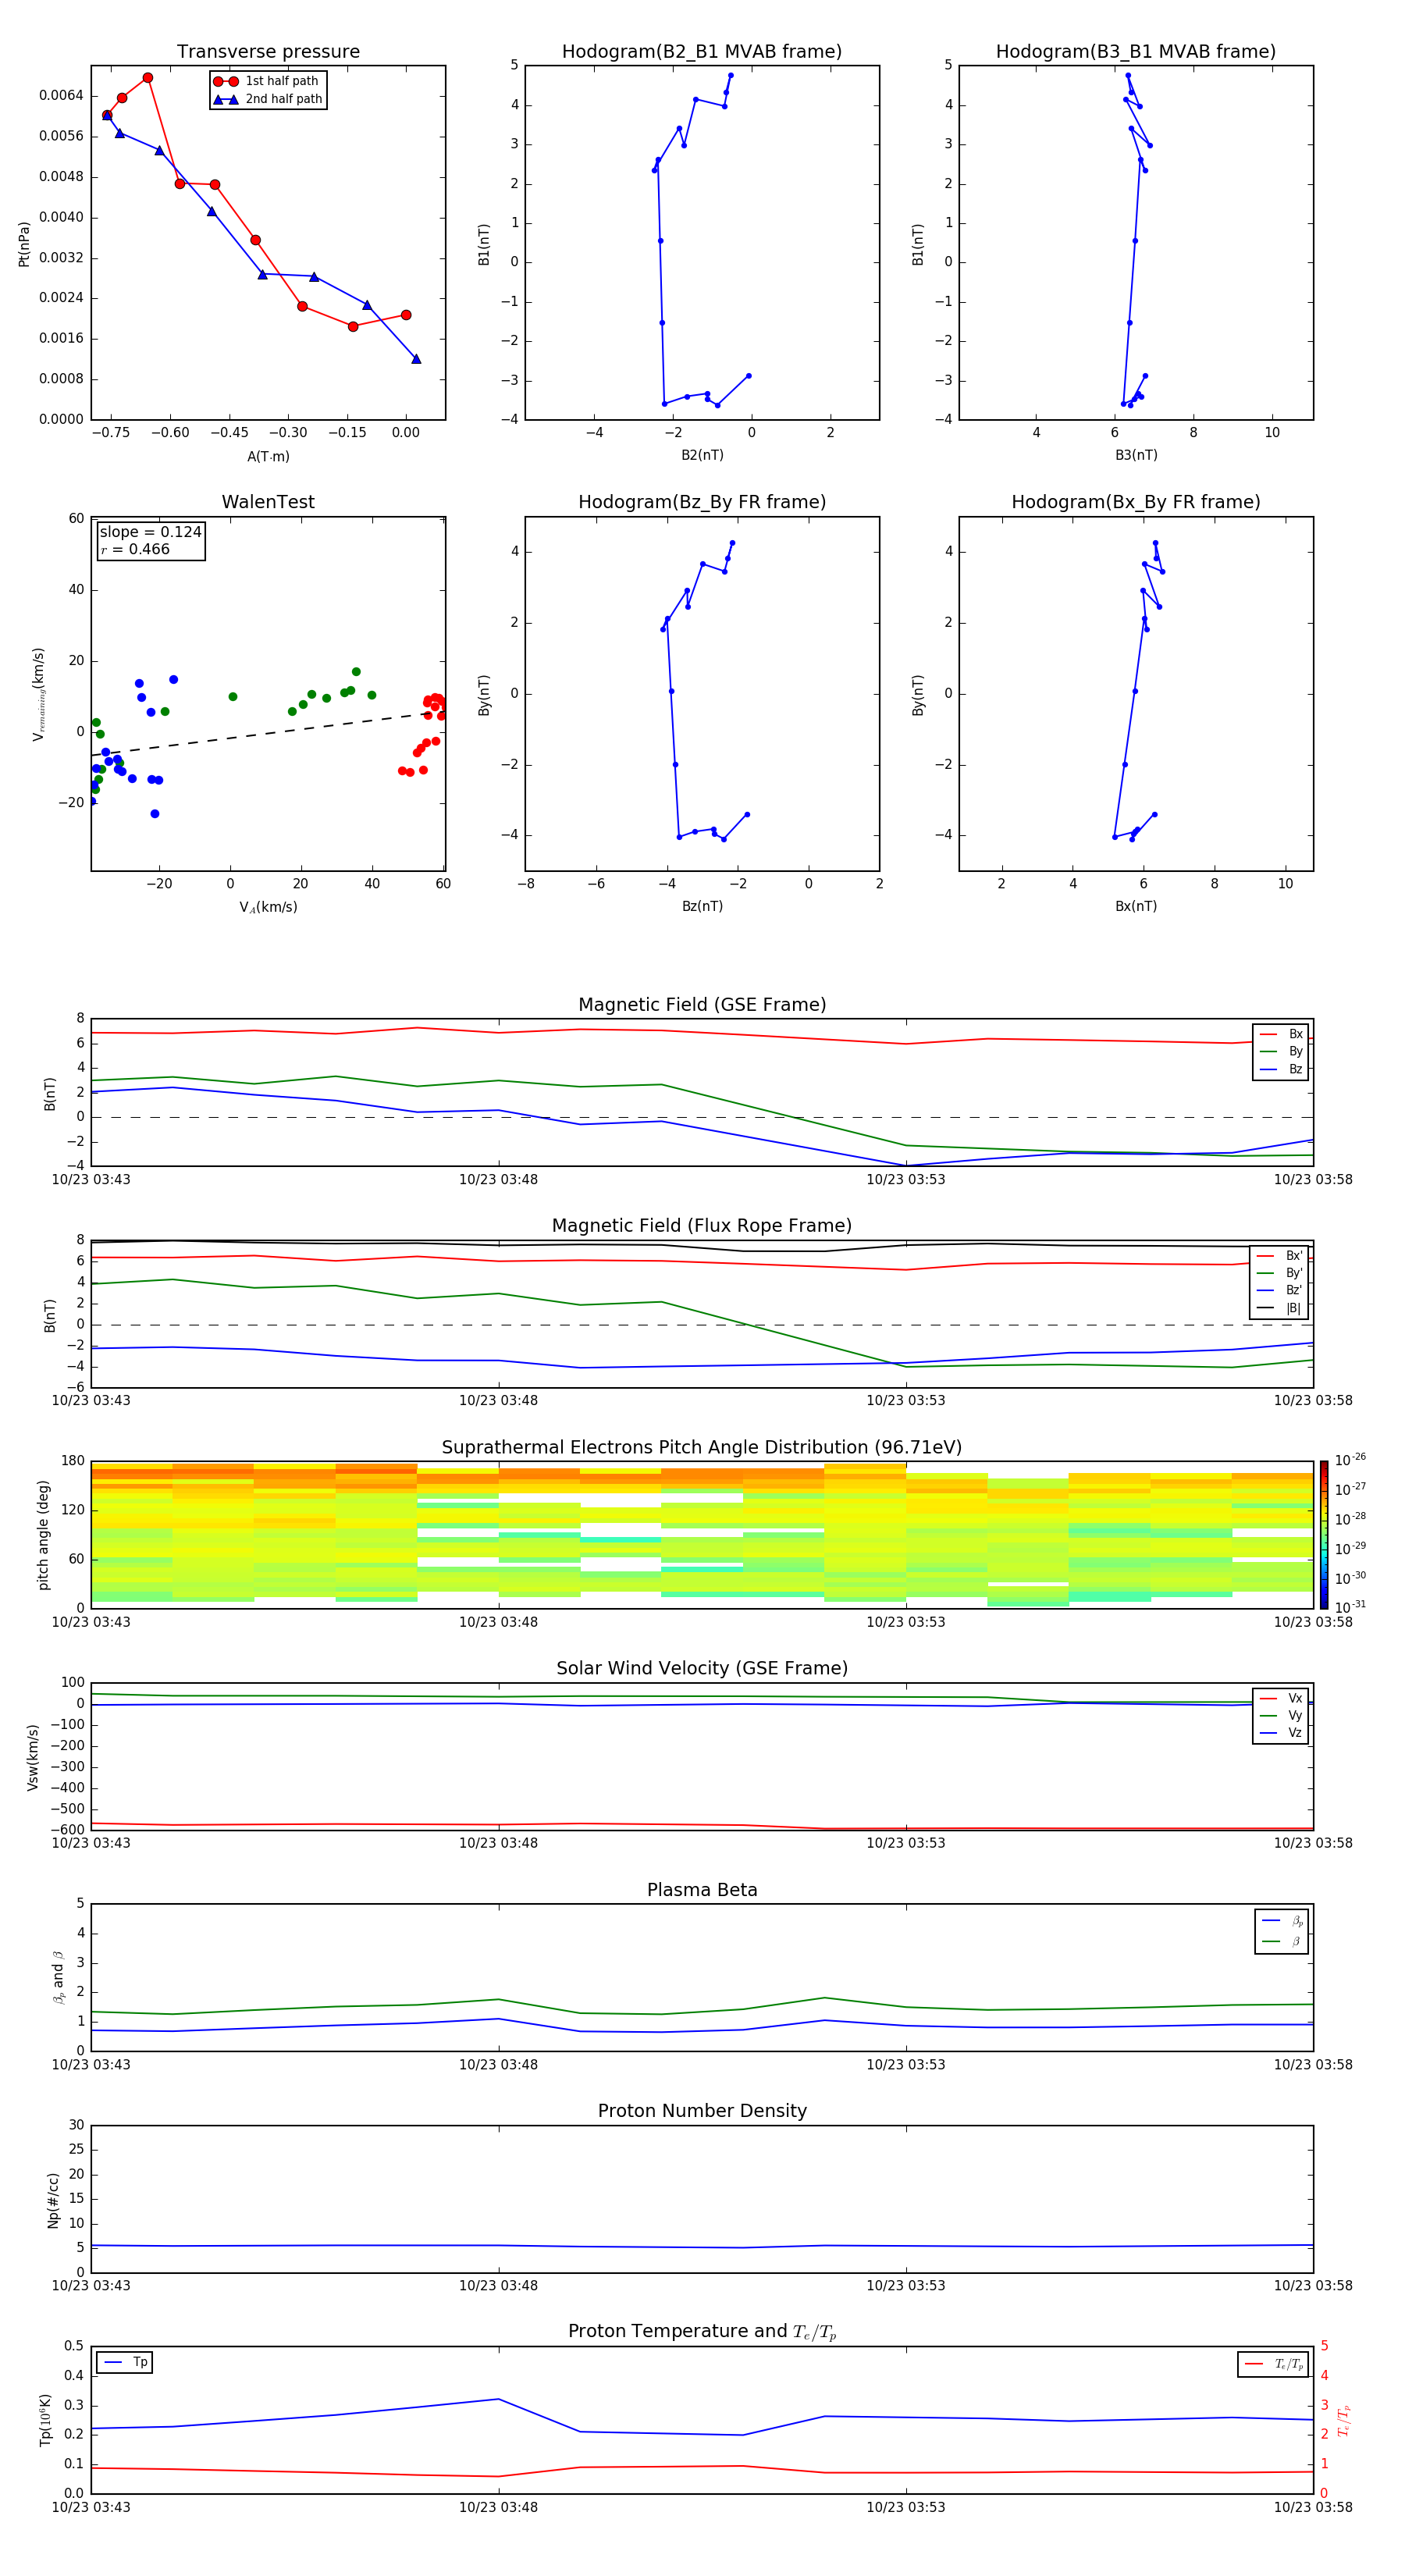Click the 'Vsw(km/s)' y-axis label

click(x=32, y=1757)
